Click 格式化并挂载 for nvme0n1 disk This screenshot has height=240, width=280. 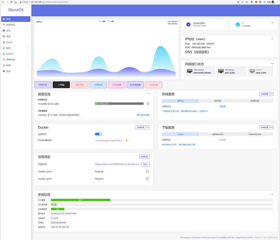click(x=143, y=115)
